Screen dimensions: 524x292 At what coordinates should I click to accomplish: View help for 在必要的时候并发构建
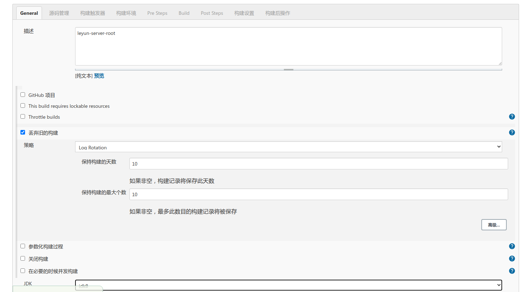pos(512,271)
